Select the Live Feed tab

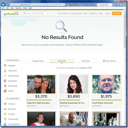pos(86,61)
